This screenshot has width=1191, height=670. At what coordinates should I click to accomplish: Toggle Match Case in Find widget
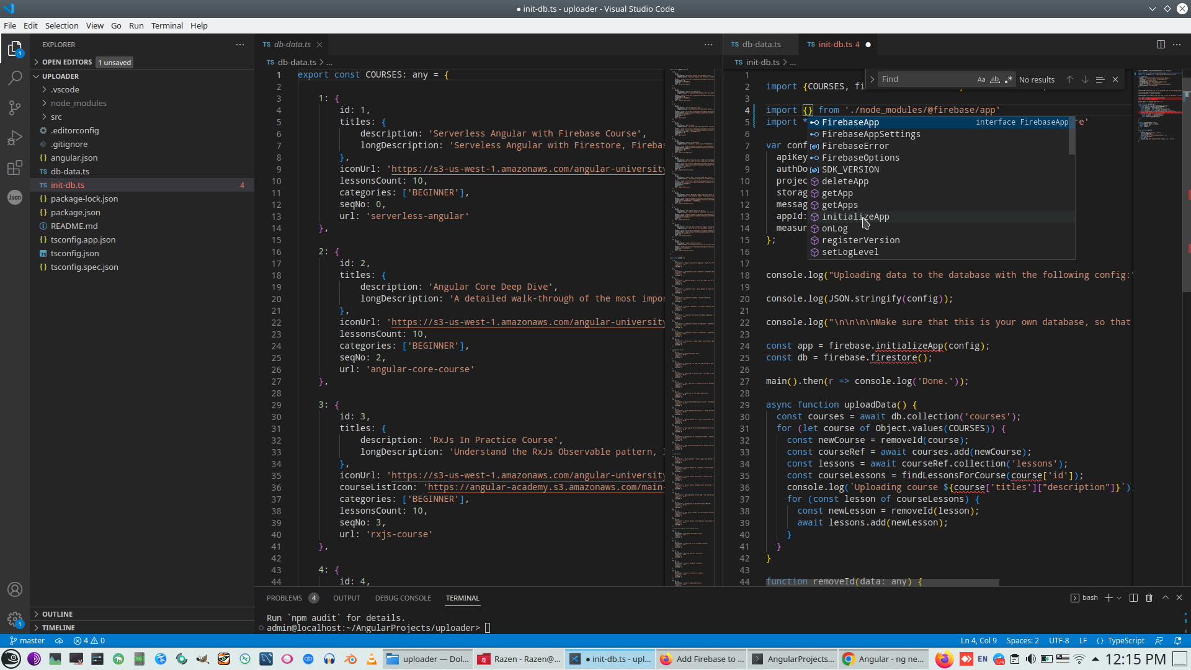[981, 79]
